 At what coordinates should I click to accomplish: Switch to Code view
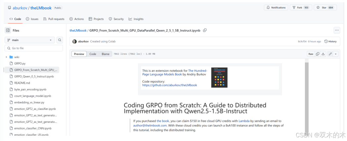(93, 54)
